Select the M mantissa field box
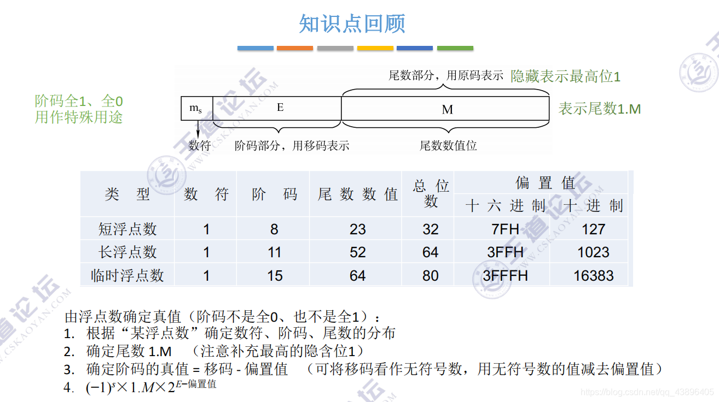Screen dimensions: 719x402 pyautogui.click(x=445, y=109)
